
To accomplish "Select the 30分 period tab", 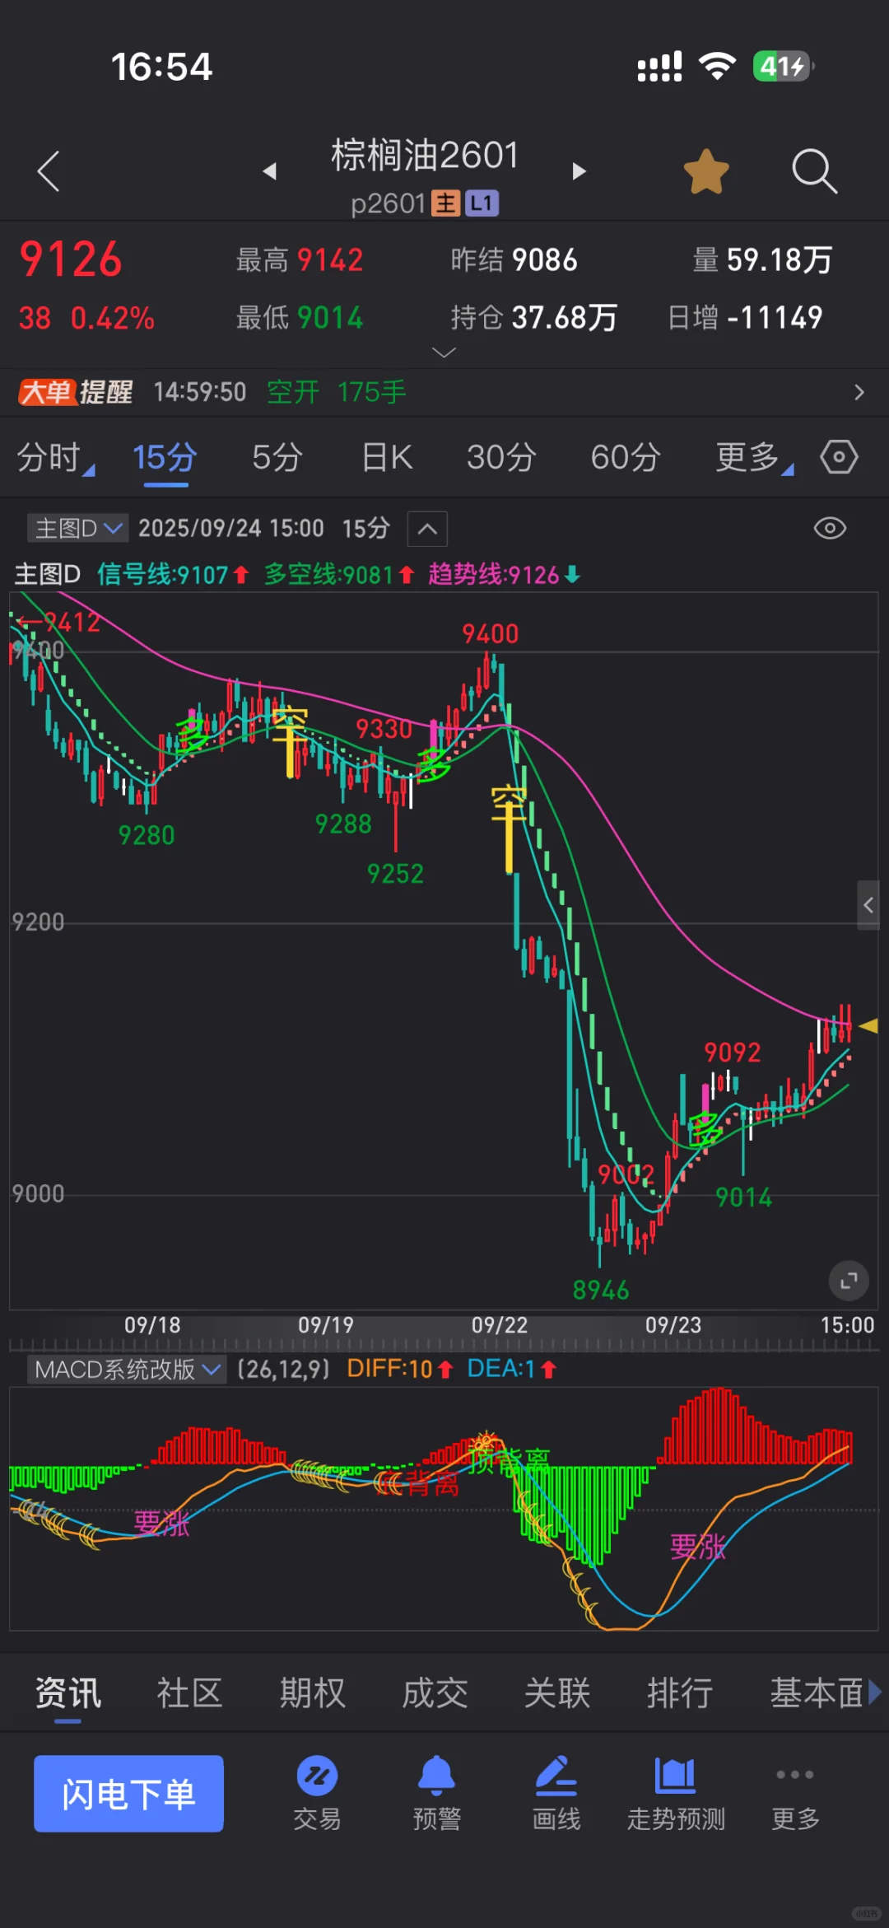I will 501,457.
